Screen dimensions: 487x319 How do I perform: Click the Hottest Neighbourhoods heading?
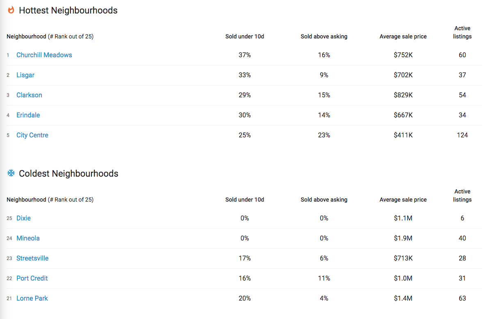click(68, 10)
